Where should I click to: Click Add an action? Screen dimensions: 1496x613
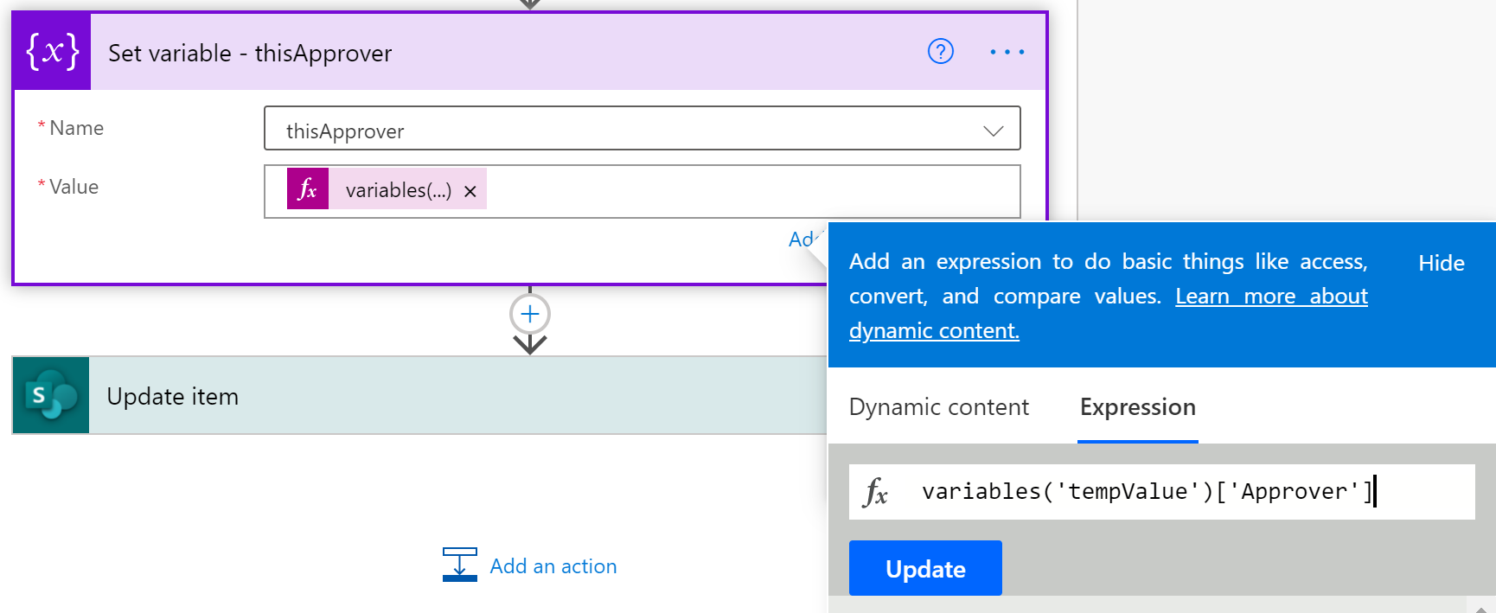click(553, 565)
